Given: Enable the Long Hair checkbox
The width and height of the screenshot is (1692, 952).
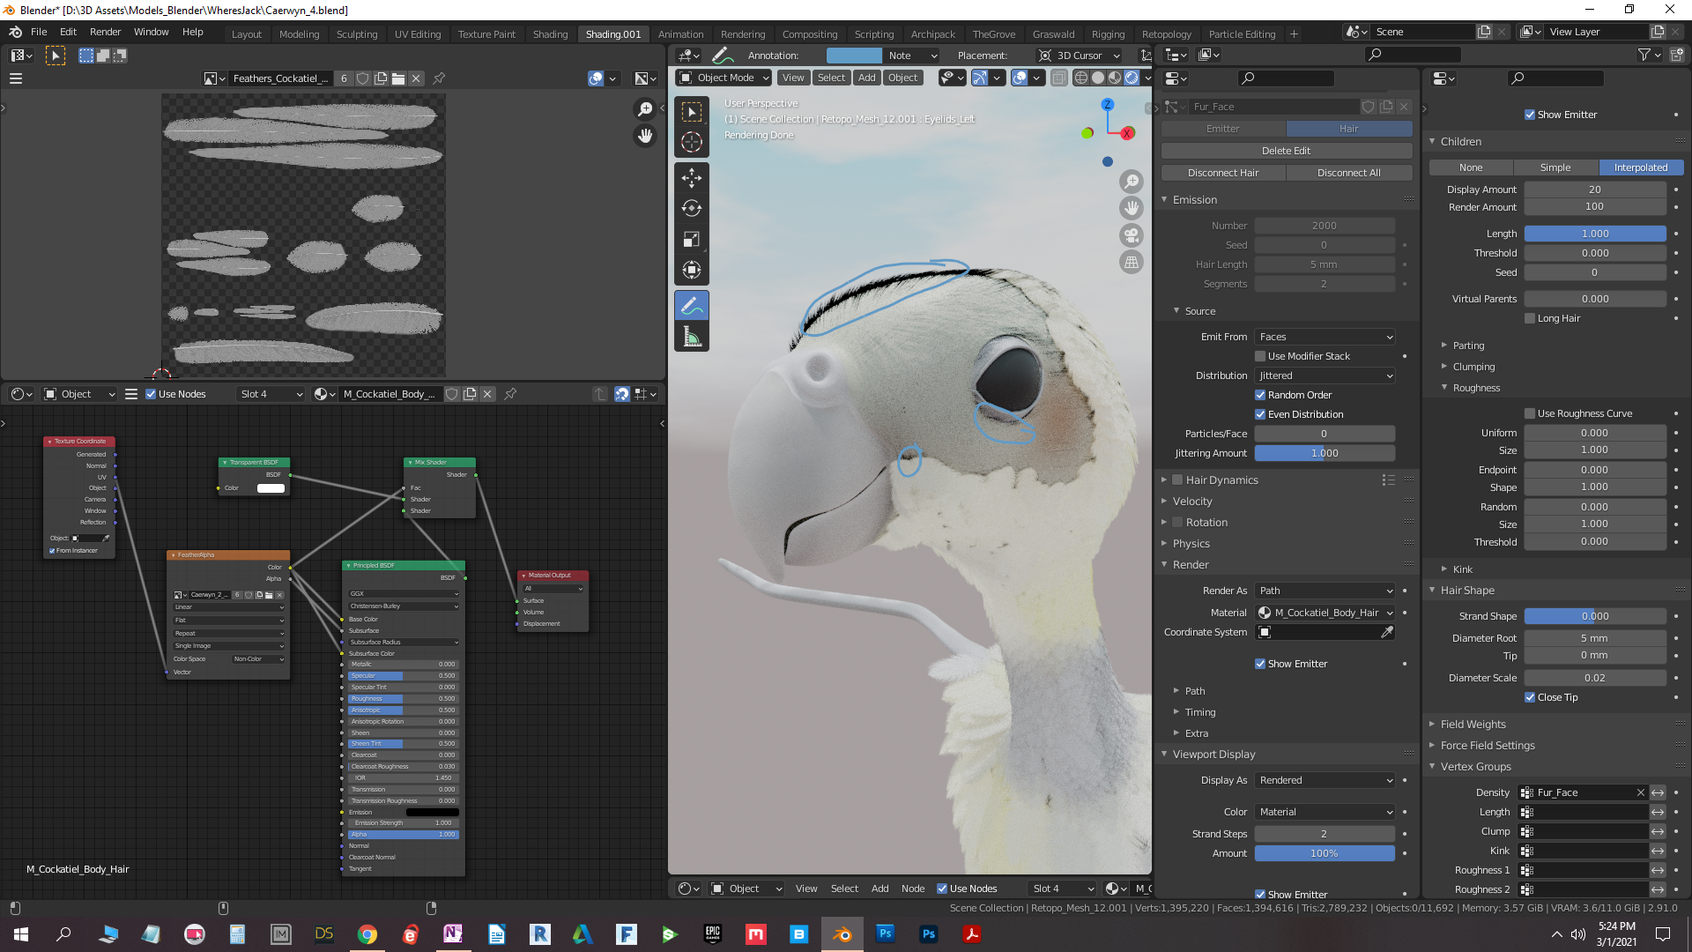Looking at the screenshot, I should click(1530, 318).
